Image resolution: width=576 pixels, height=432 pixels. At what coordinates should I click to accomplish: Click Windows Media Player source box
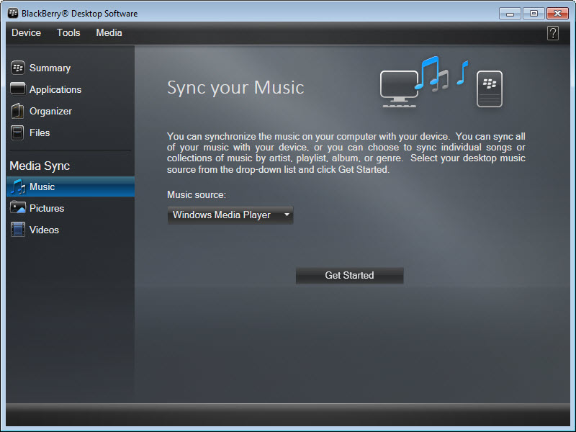coord(230,215)
